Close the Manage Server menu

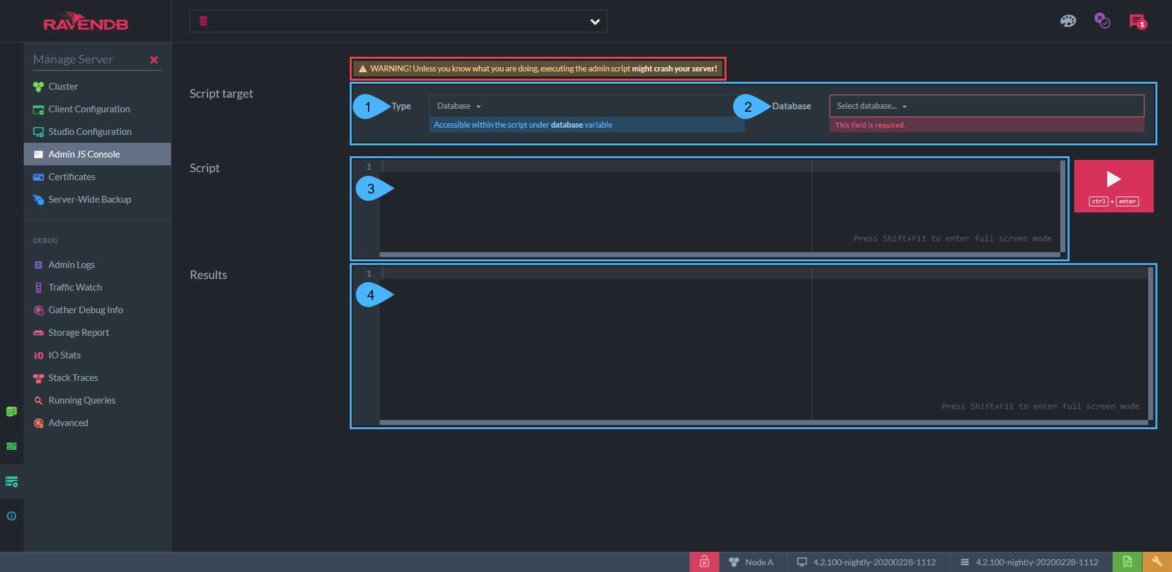tap(154, 60)
